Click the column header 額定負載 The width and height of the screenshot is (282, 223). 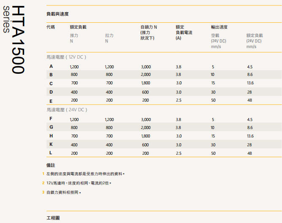pyautogui.click(x=78, y=27)
